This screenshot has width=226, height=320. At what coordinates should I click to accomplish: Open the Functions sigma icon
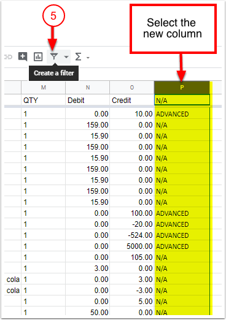78,57
